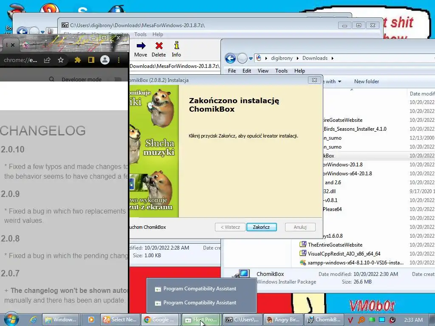Select second Program Compatibility Assistant entry
Screen dimensions: 435x326
[195, 303]
